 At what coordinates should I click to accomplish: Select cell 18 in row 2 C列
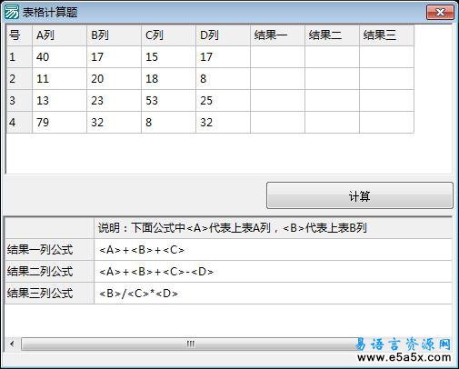pos(168,79)
